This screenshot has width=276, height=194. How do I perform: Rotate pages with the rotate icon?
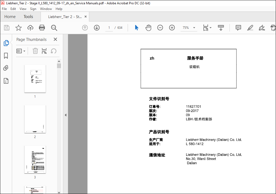(53, 51)
